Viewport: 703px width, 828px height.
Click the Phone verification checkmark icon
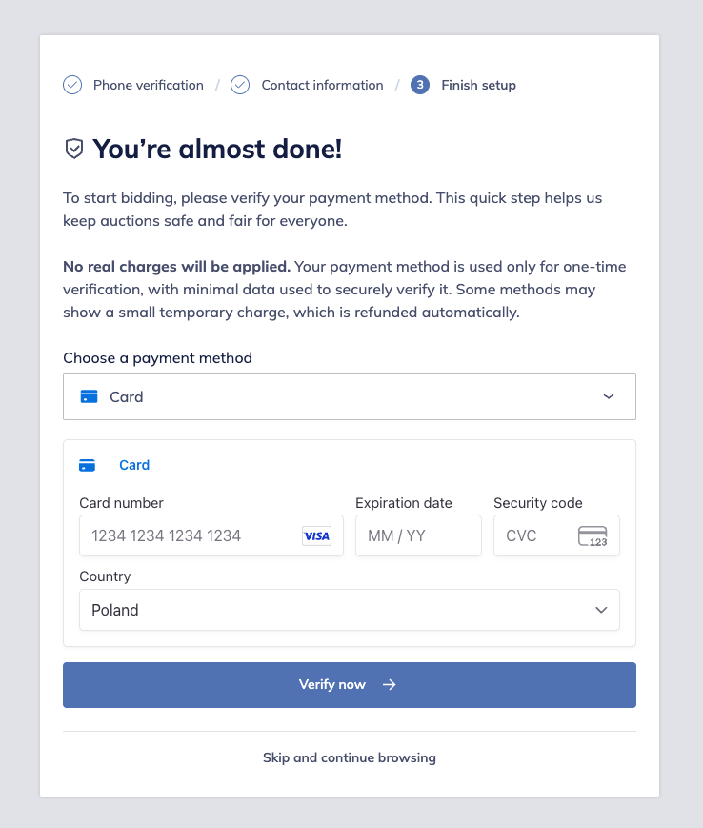[72, 85]
